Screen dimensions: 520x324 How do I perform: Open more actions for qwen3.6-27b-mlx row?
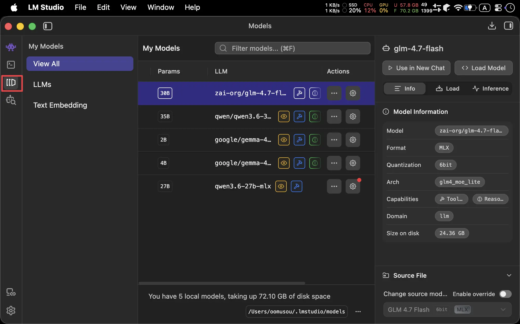pos(334,186)
